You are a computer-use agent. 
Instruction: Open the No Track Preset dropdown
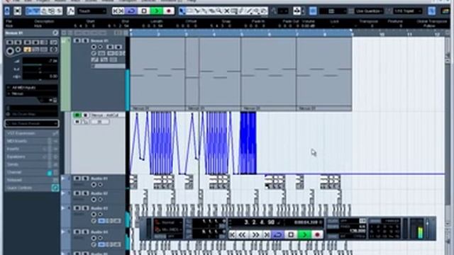coord(31,123)
